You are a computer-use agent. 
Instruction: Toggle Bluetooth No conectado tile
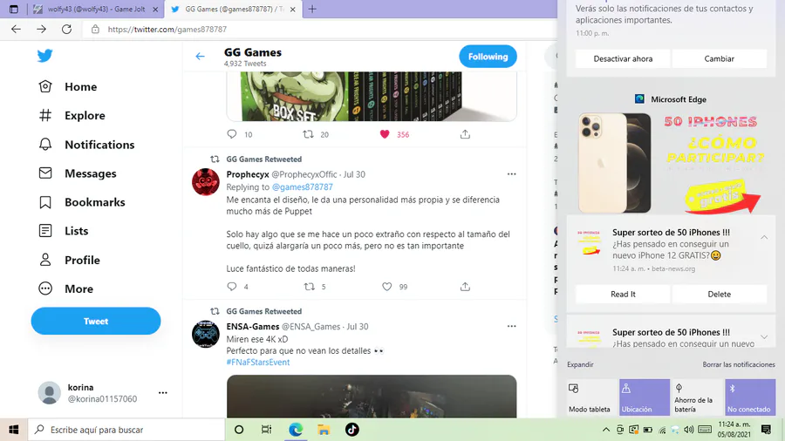[x=750, y=397]
